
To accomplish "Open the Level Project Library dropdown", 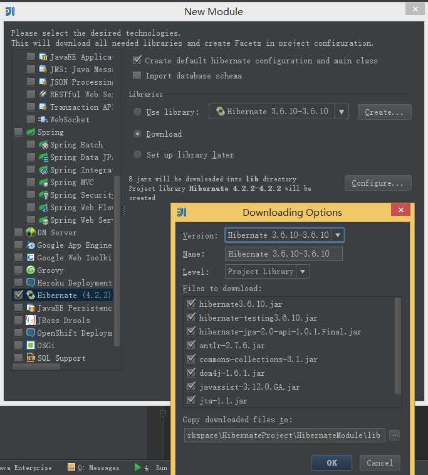I will pyautogui.click(x=303, y=272).
